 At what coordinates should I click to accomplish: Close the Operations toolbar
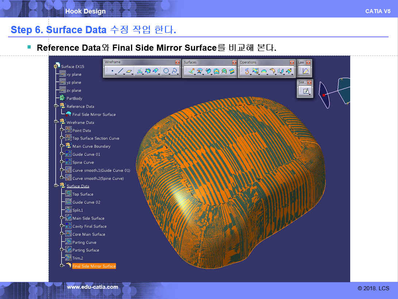pos(291,62)
